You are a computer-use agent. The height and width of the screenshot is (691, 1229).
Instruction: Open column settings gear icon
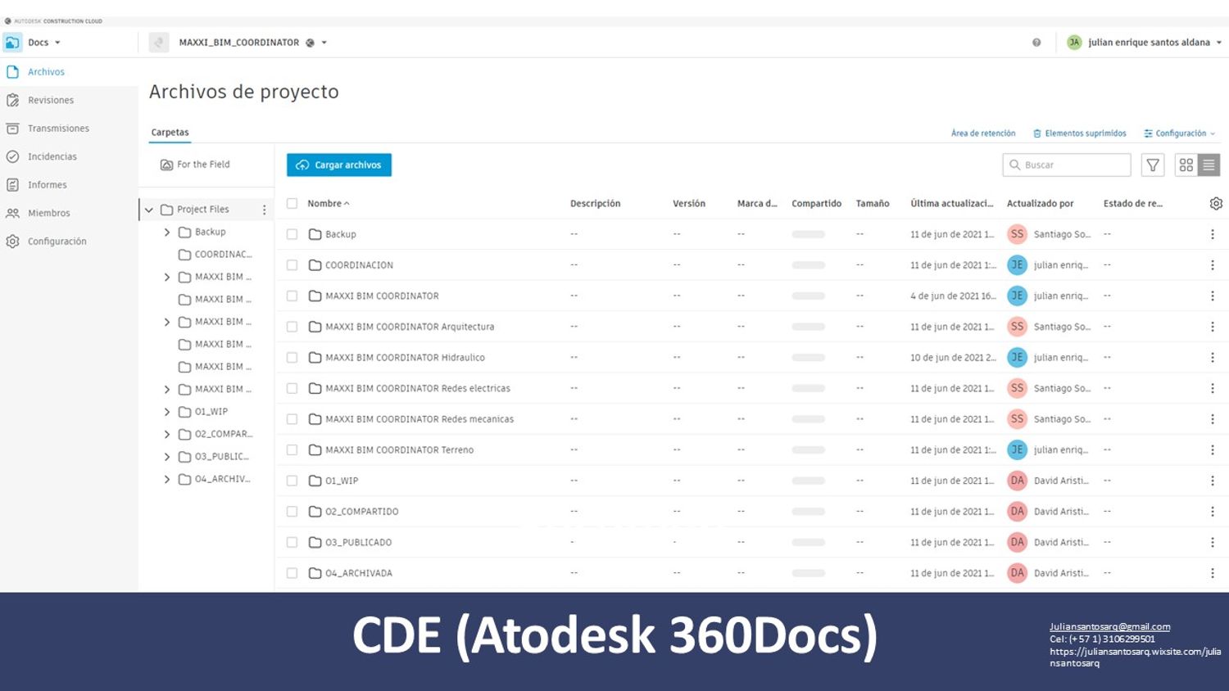point(1216,204)
